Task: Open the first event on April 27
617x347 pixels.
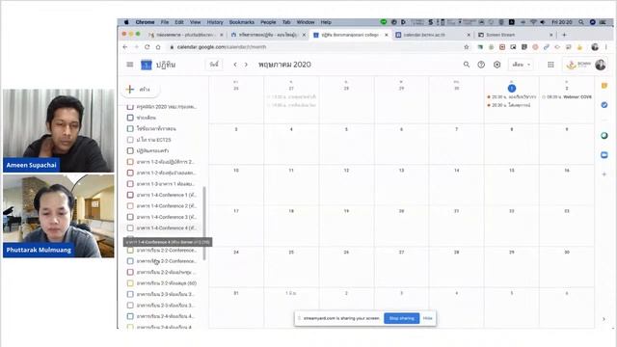Action: coord(291,96)
